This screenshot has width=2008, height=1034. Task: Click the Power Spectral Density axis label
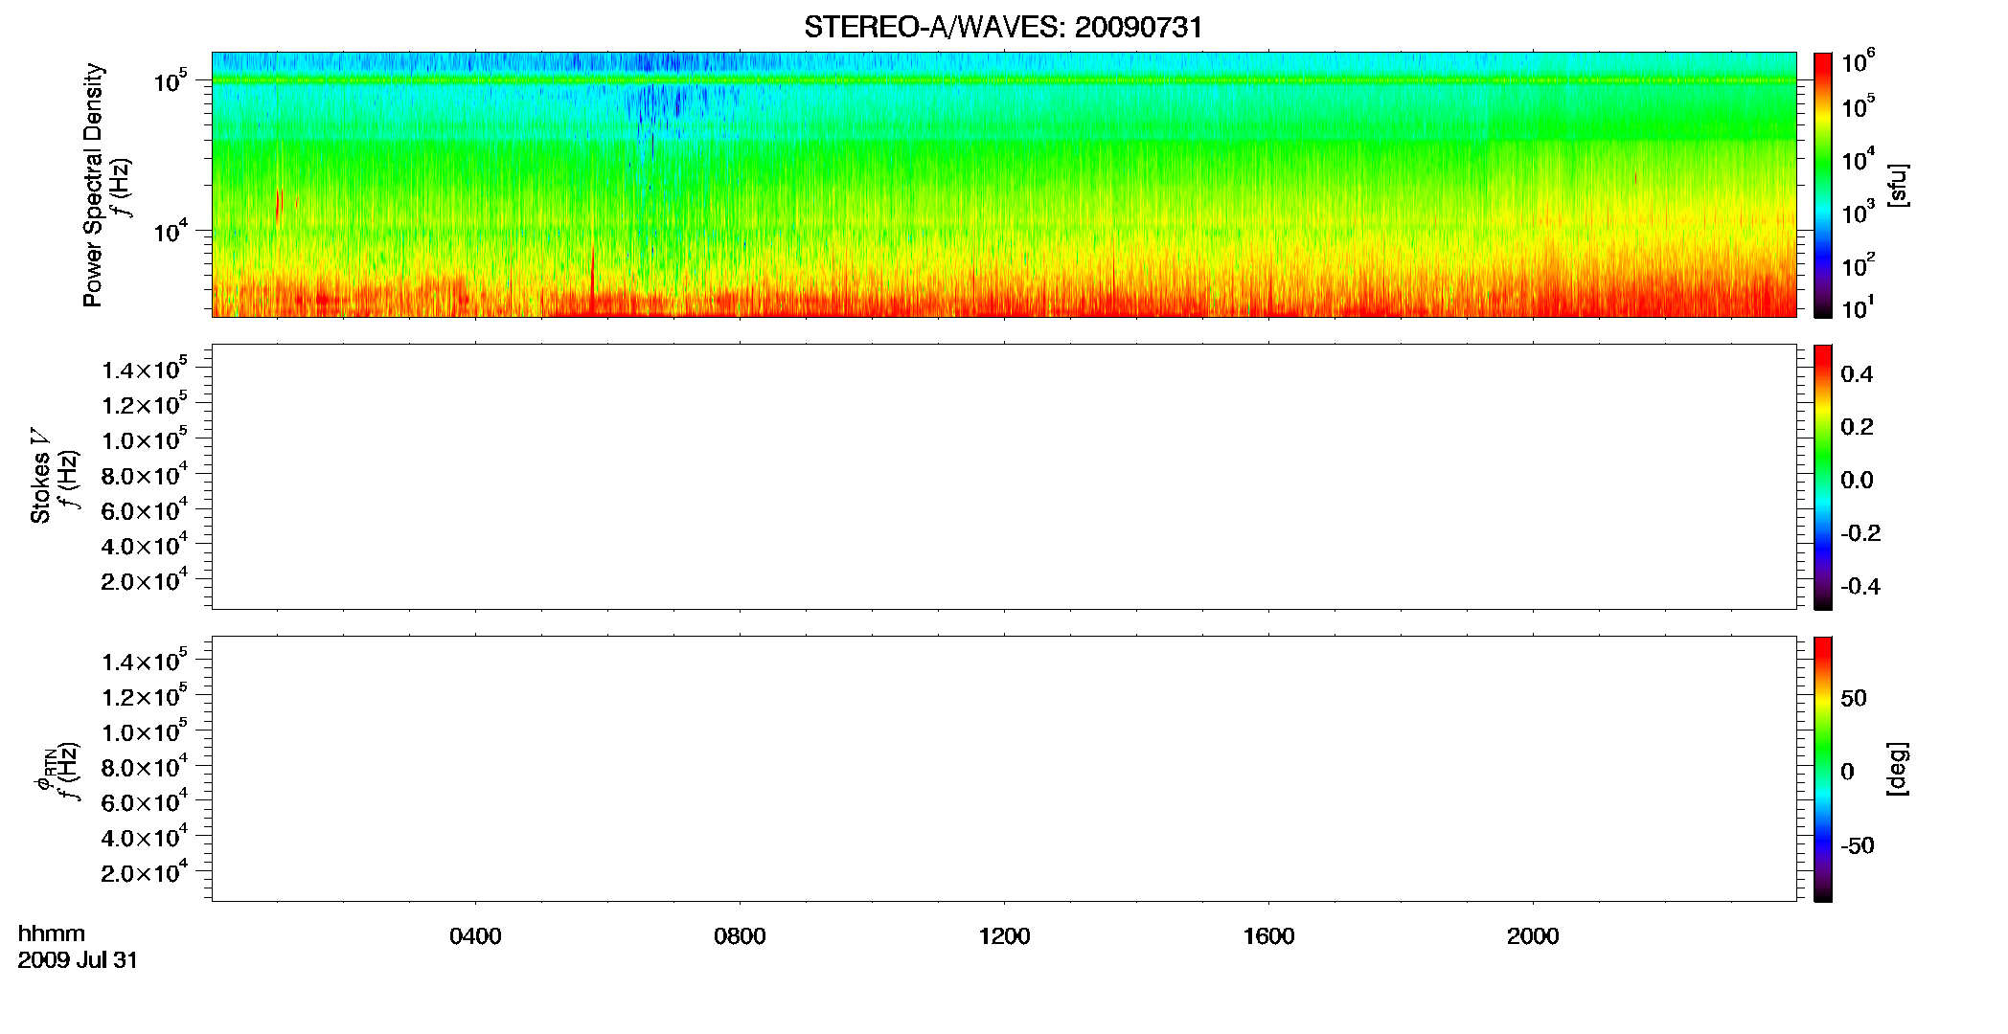(x=93, y=185)
